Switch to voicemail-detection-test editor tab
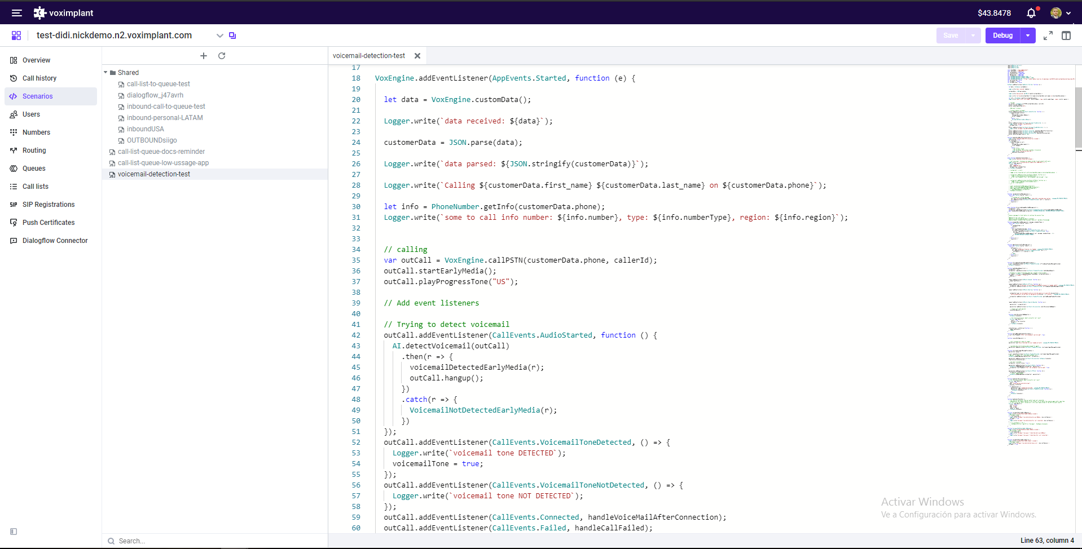This screenshot has height=549, width=1082. [x=369, y=56]
